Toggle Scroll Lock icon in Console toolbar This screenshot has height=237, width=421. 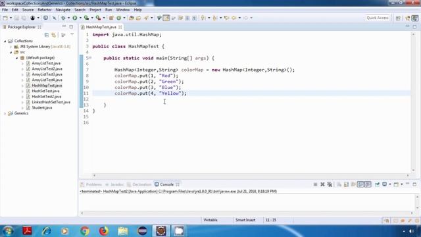pos(347,184)
